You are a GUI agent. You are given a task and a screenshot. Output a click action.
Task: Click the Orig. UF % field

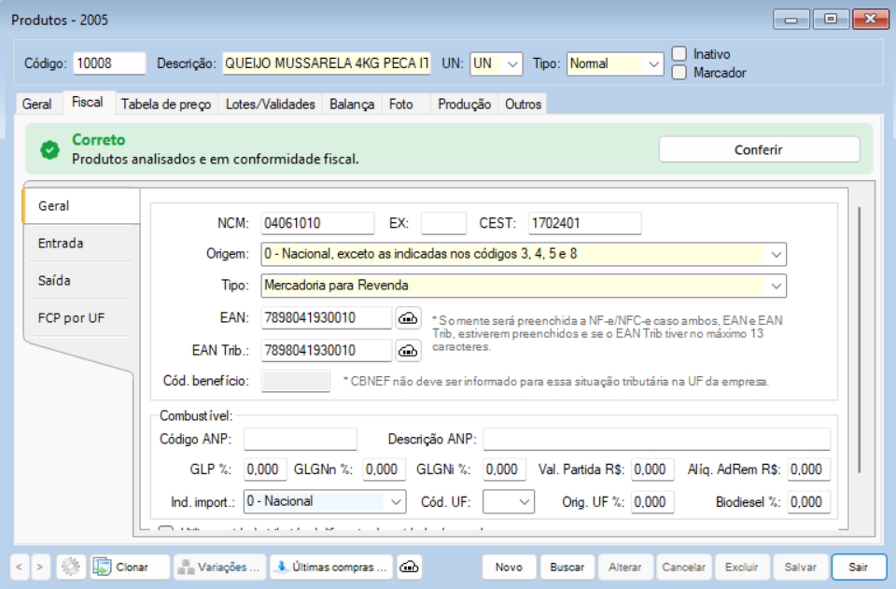pyautogui.click(x=652, y=502)
